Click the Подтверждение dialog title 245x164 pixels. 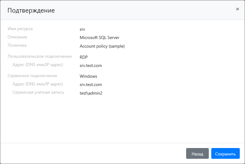[31, 10]
